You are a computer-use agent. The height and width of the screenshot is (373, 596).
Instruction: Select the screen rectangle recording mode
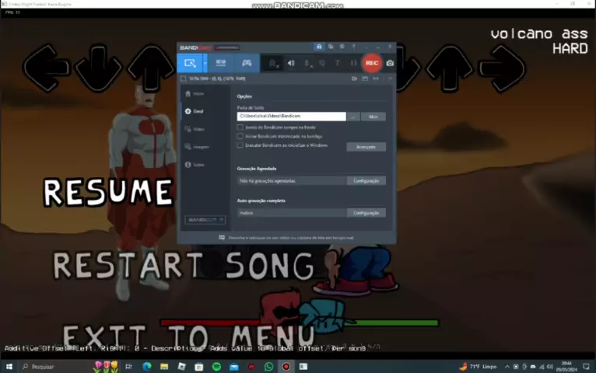pos(189,63)
